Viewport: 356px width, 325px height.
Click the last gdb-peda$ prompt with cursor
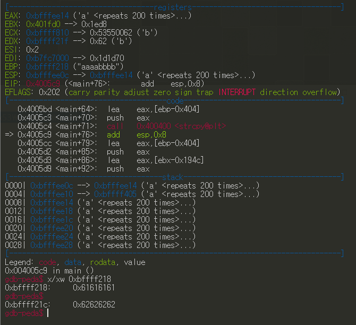point(24,313)
